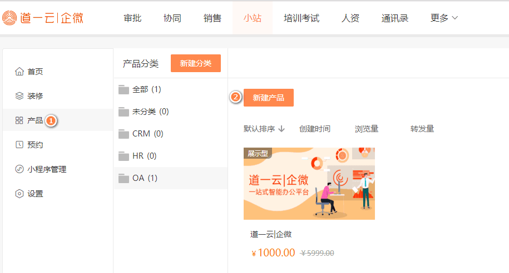Click the 装修 layers icon

tap(19, 96)
